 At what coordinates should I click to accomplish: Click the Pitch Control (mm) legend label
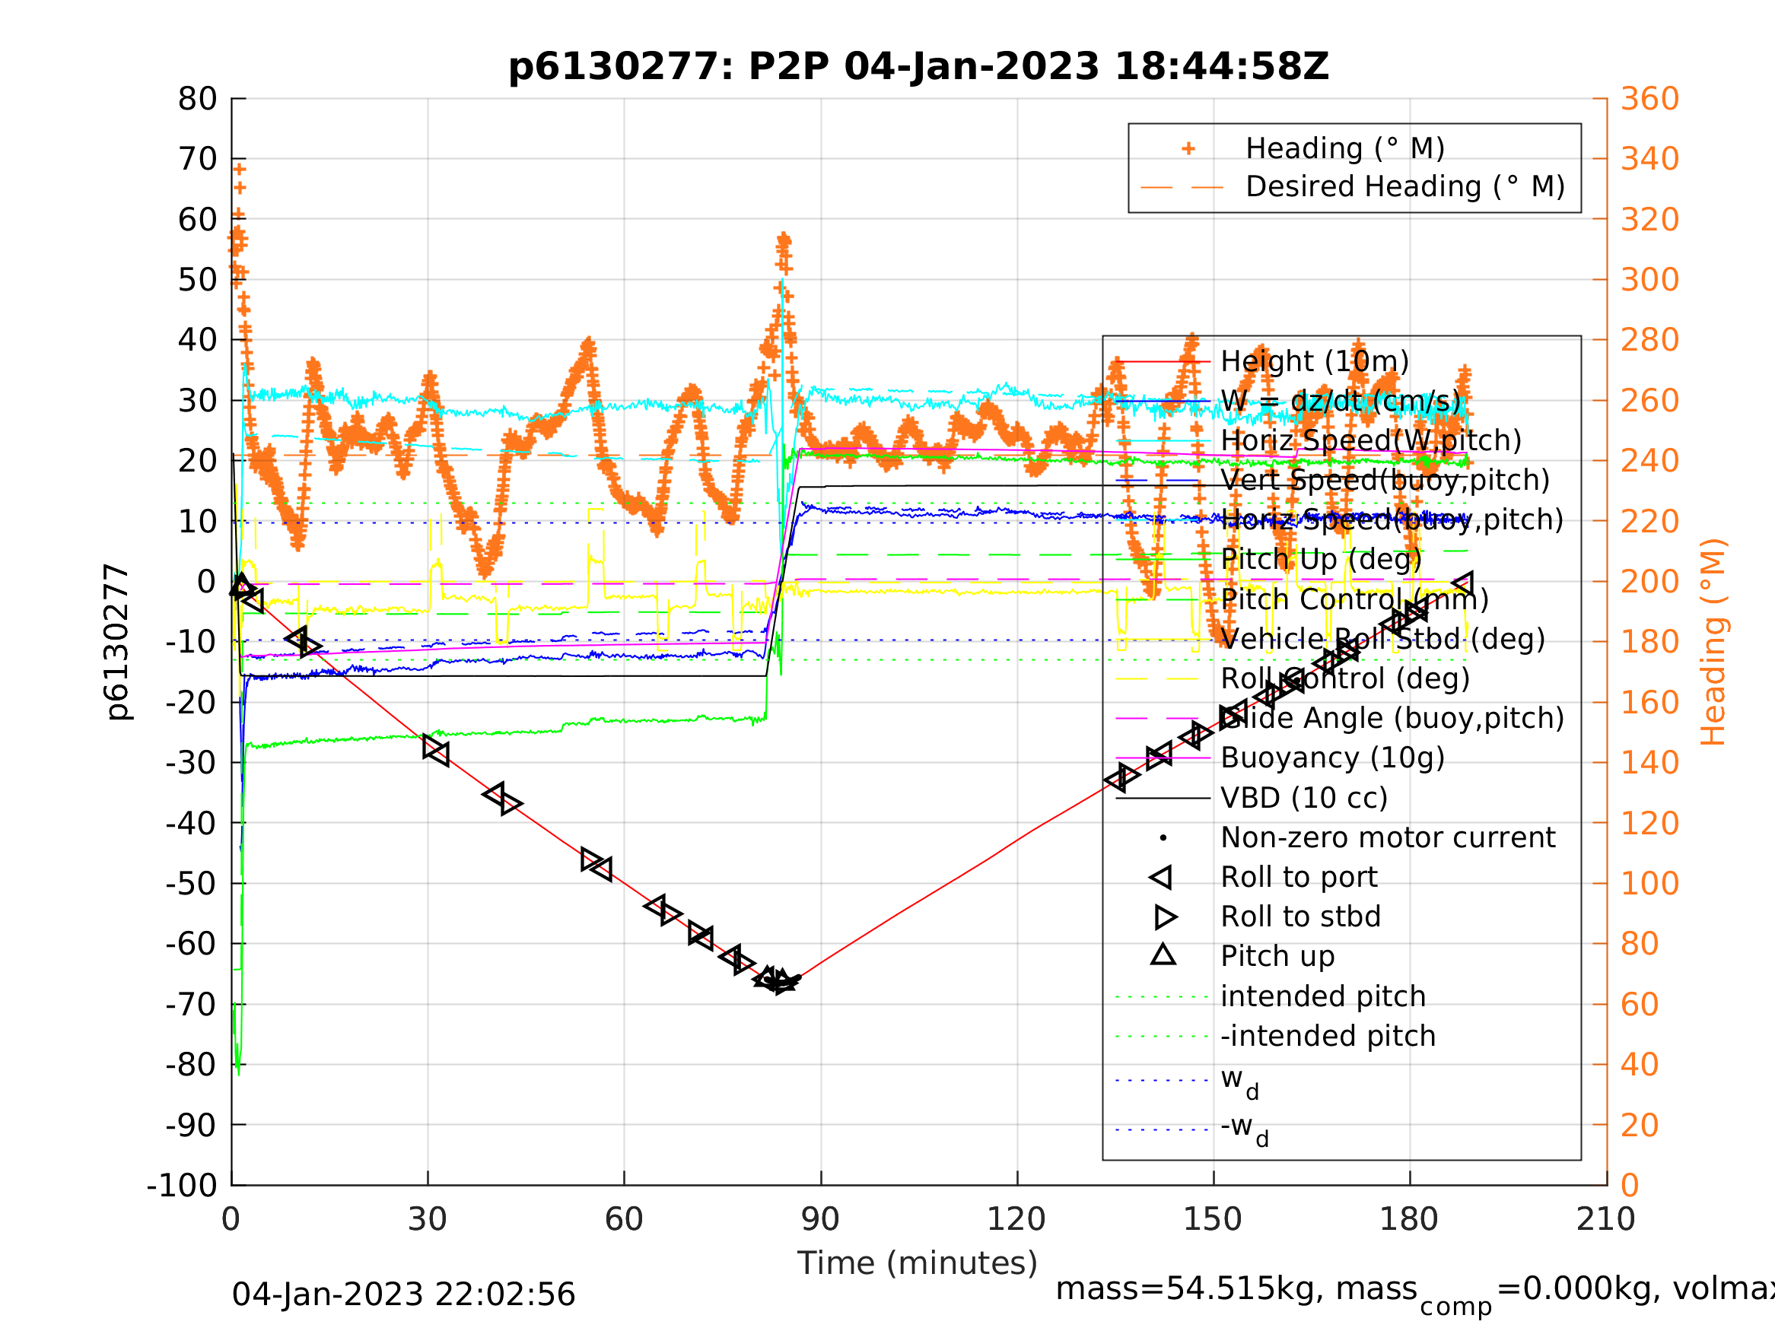1354,599
